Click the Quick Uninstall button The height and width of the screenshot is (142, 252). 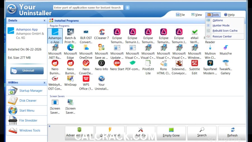coord(110,133)
